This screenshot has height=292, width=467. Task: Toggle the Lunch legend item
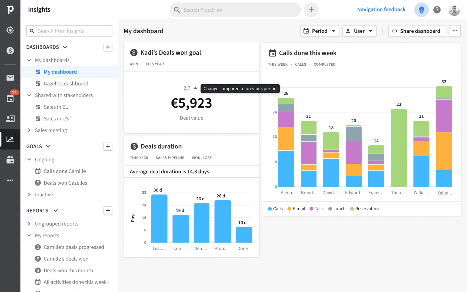click(x=337, y=209)
